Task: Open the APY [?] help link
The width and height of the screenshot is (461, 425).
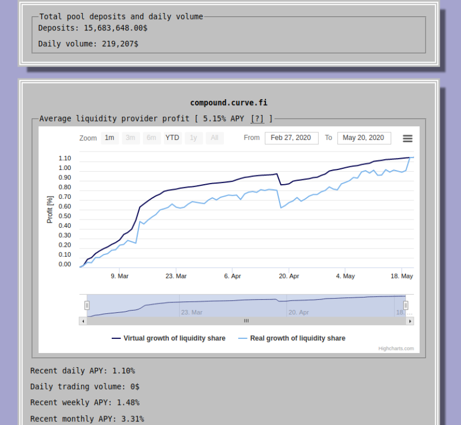Action: tap(257, 119)
